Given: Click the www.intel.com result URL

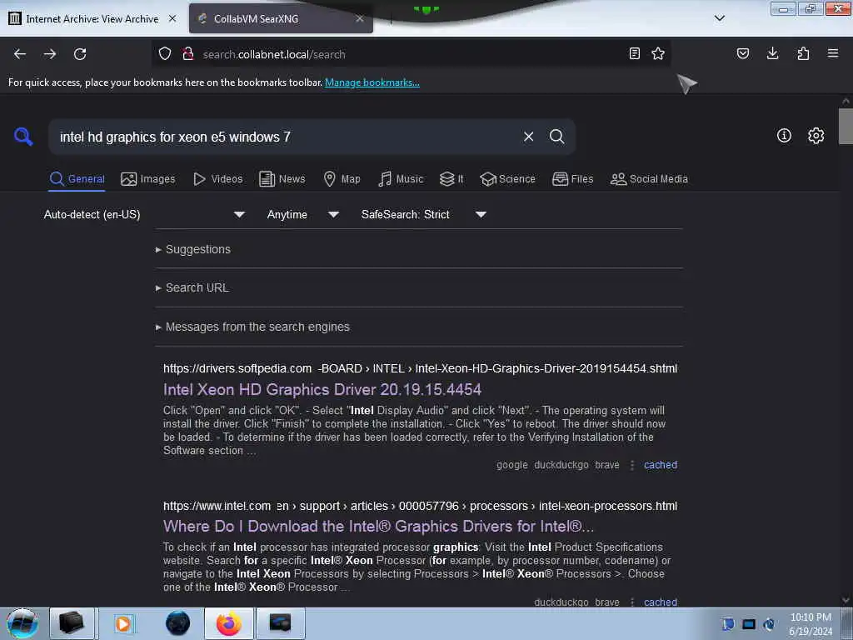Looking at the screenshot, I should click(x=420, y=506).
